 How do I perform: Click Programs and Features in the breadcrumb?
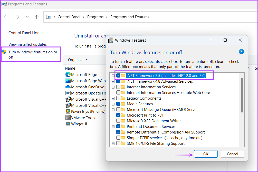(130, 17)
